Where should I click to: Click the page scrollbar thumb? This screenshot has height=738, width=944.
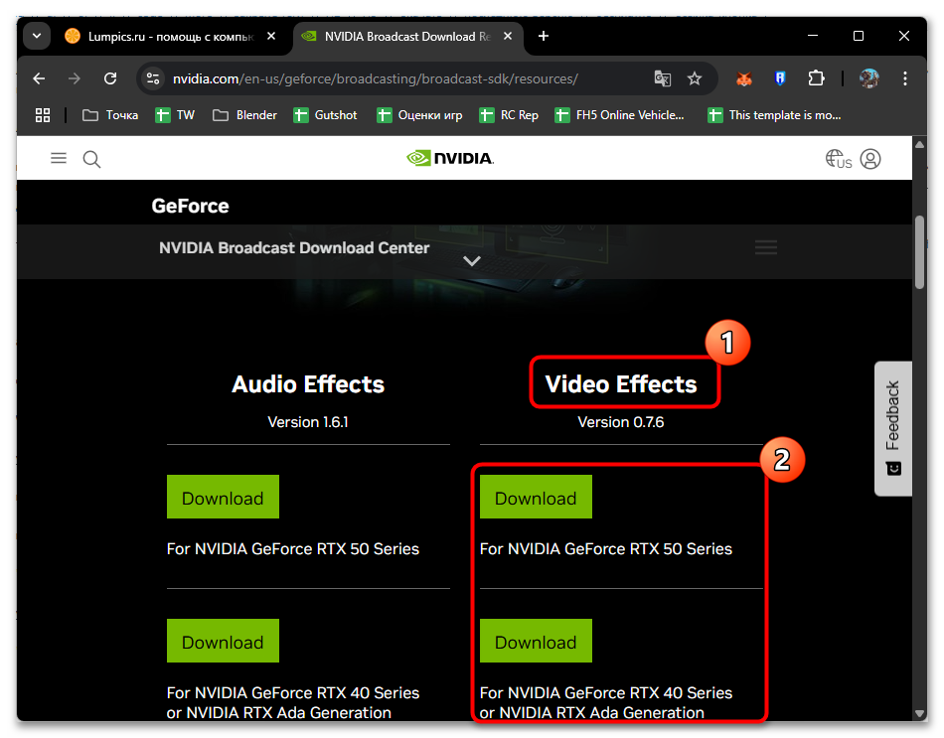point(919,253)
